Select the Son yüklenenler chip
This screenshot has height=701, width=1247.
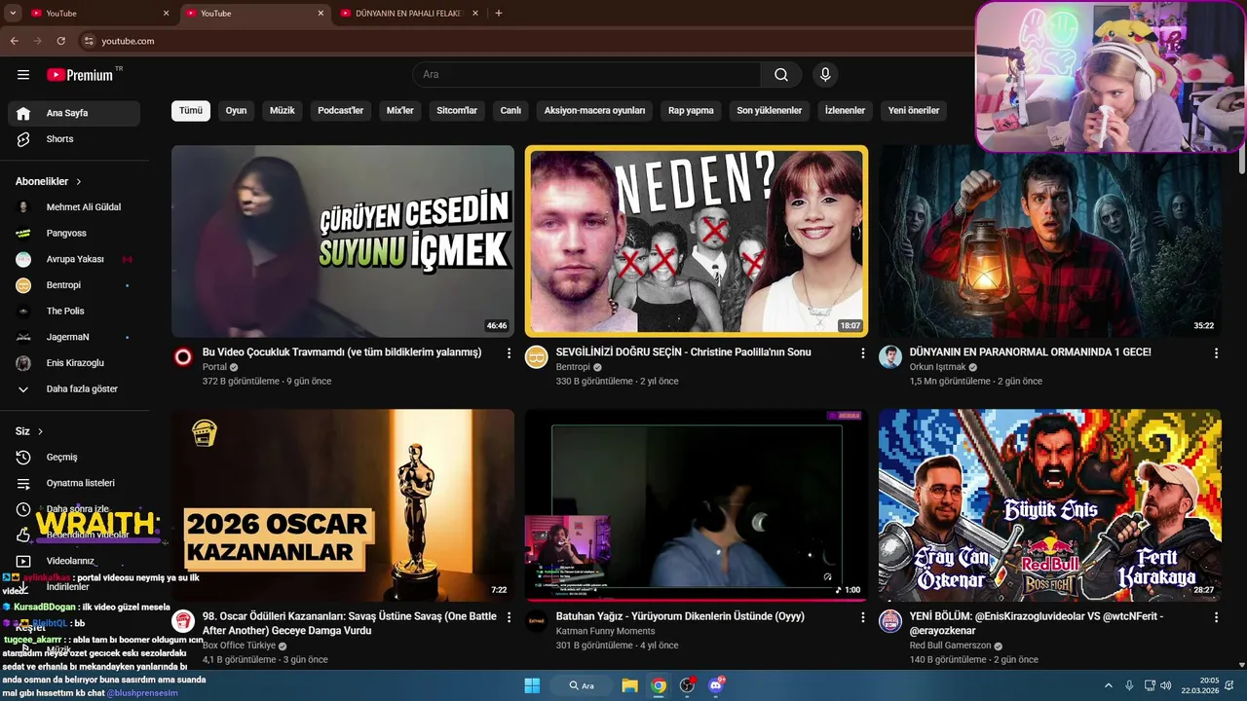770,111
